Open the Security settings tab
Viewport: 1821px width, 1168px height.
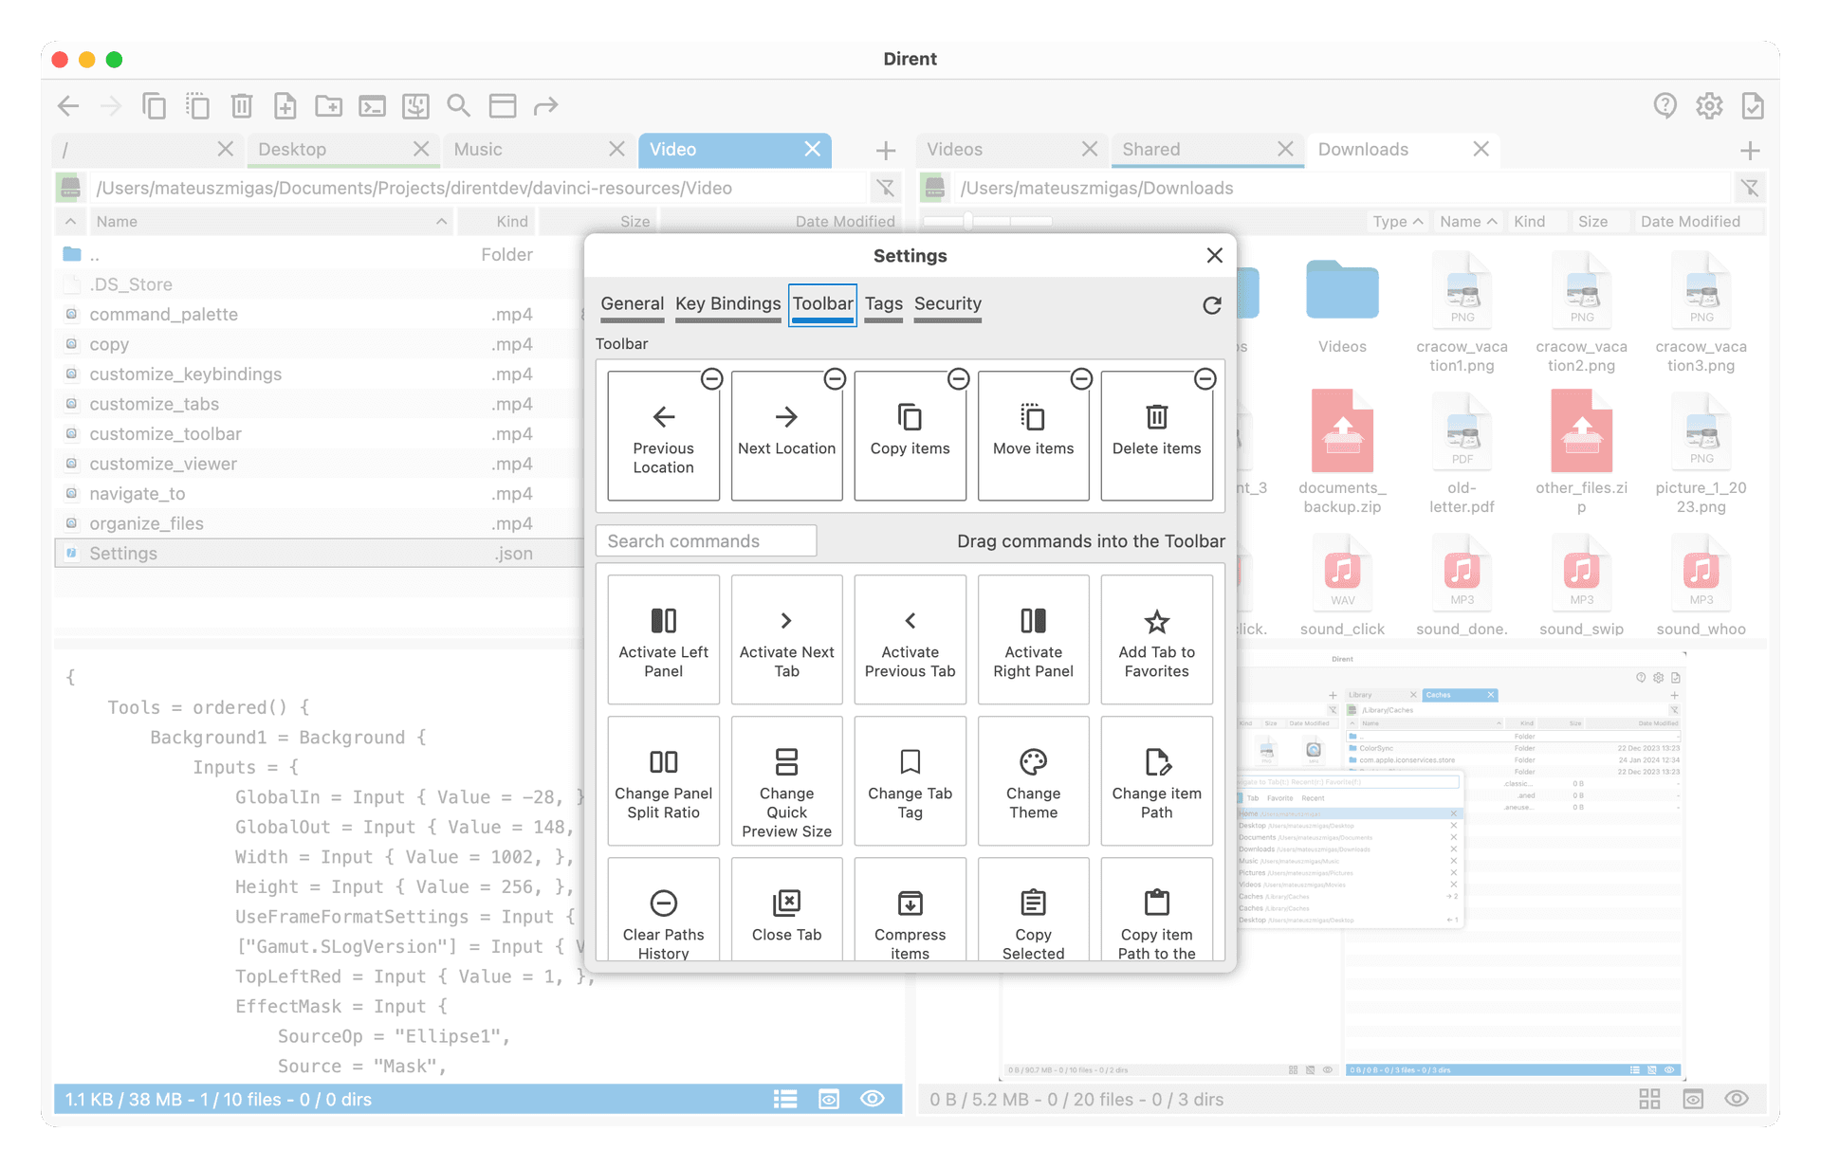(947, 303)
